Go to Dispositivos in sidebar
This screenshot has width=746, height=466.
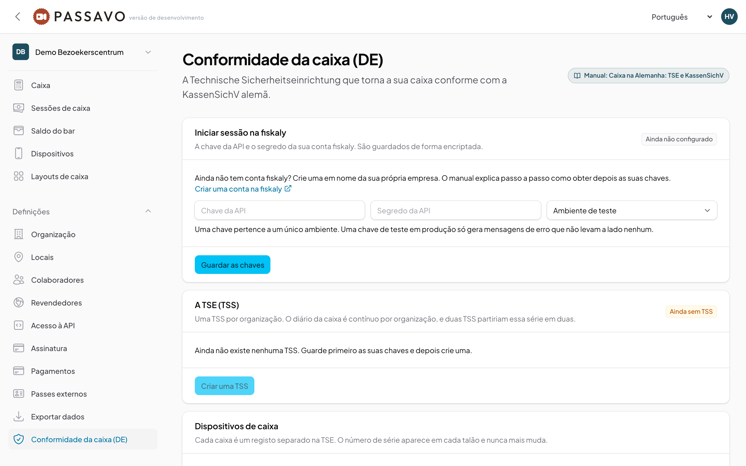(83, 154)
